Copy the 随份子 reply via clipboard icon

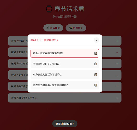point(96,64)
